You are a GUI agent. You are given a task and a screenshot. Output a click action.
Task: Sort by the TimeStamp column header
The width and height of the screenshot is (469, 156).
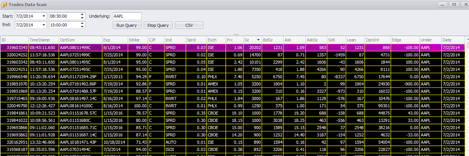43,40
